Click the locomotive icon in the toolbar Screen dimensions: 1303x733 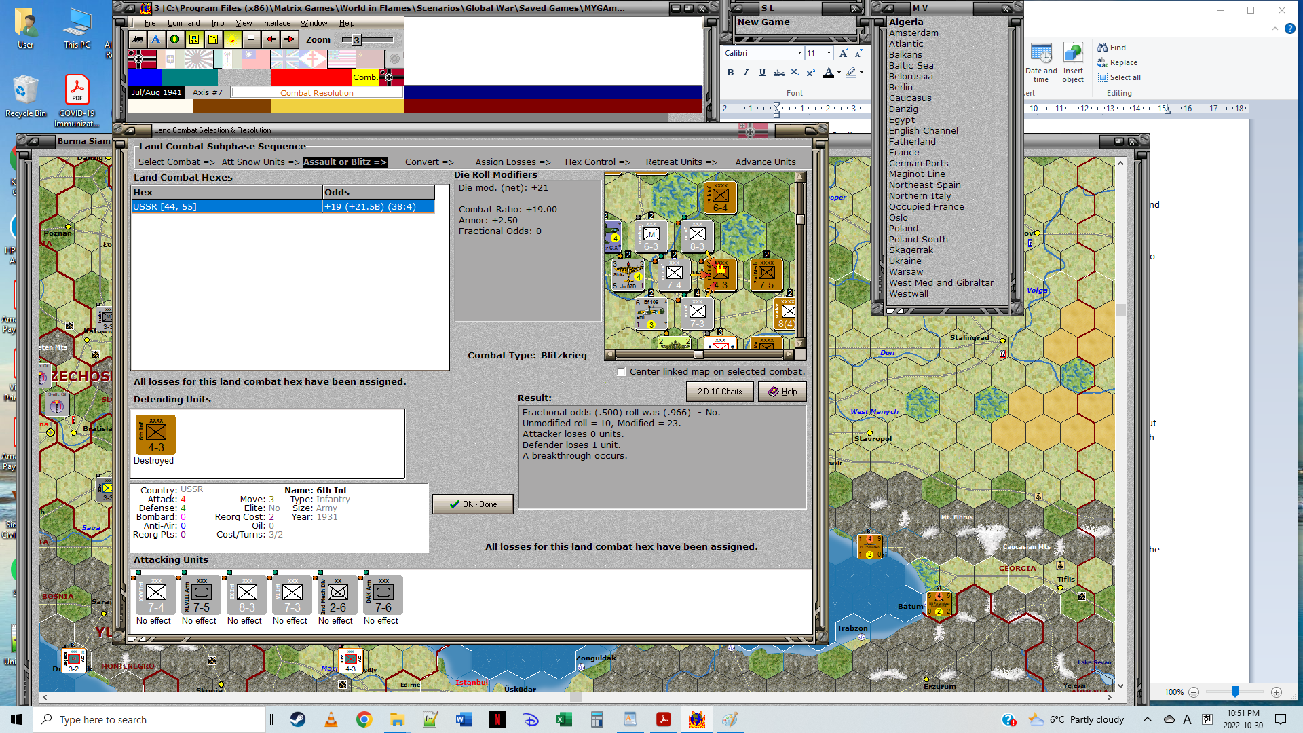(138, 39)
